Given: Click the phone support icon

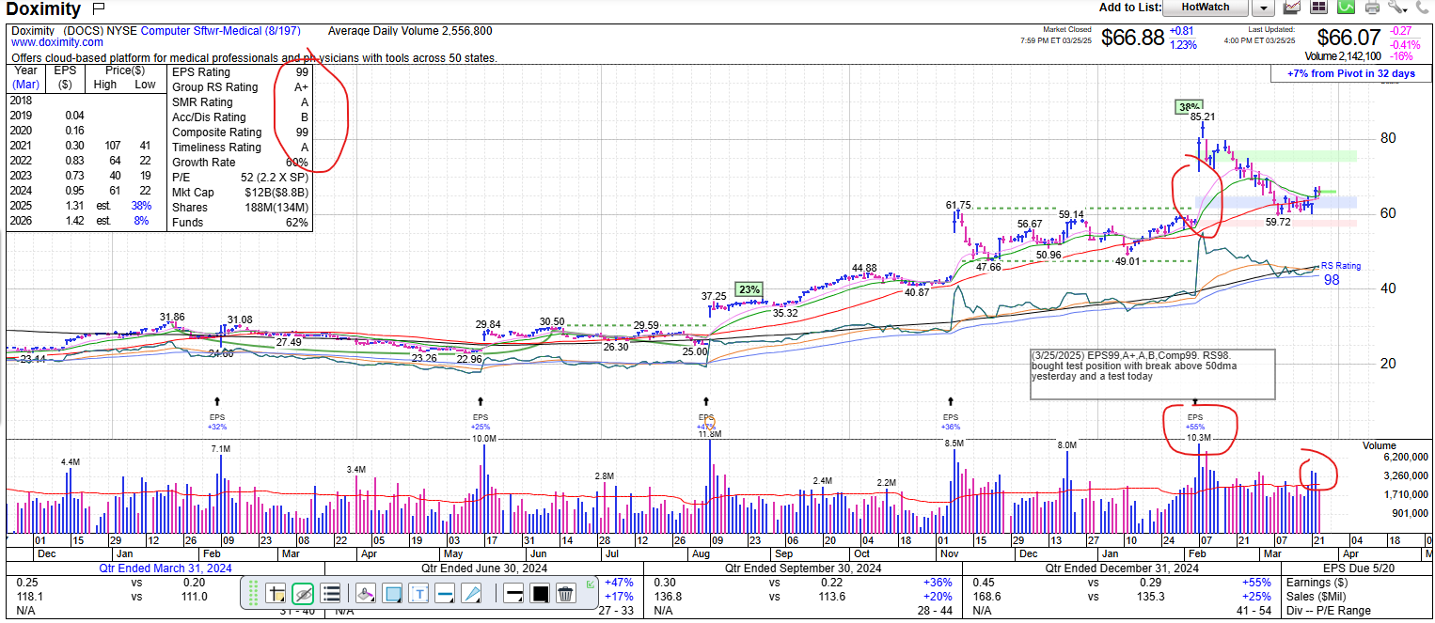Looking at the screenshot, I should 1421,8.
